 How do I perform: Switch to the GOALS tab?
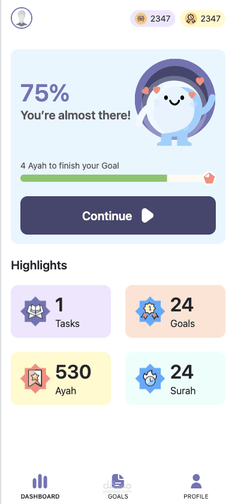pos(118,487)
